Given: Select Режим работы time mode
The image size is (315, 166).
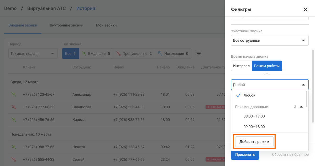Looking at the screenshot, I should click(267, 66).
